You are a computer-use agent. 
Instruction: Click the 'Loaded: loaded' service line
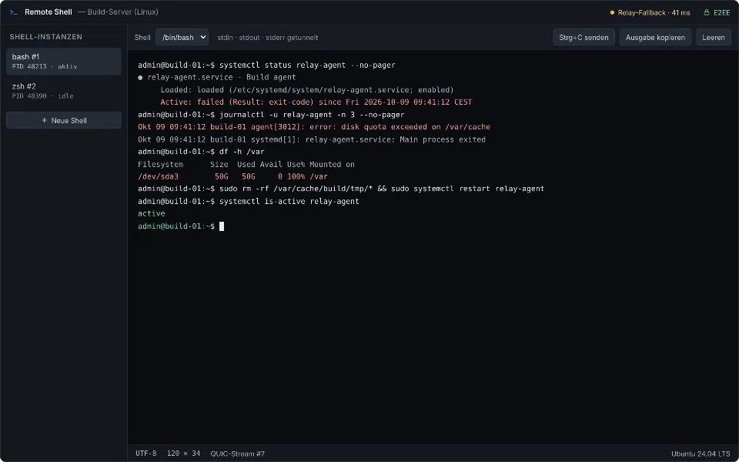(x=307, y=89)
